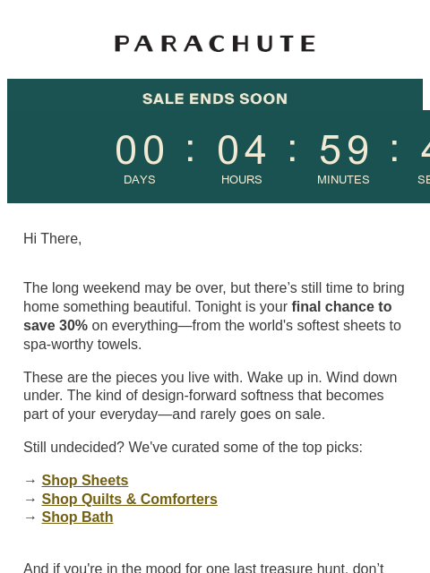The width and height of the screenshot is (430, 573).
Task: Click the Hi There greeting text
Action: point(52,239)
